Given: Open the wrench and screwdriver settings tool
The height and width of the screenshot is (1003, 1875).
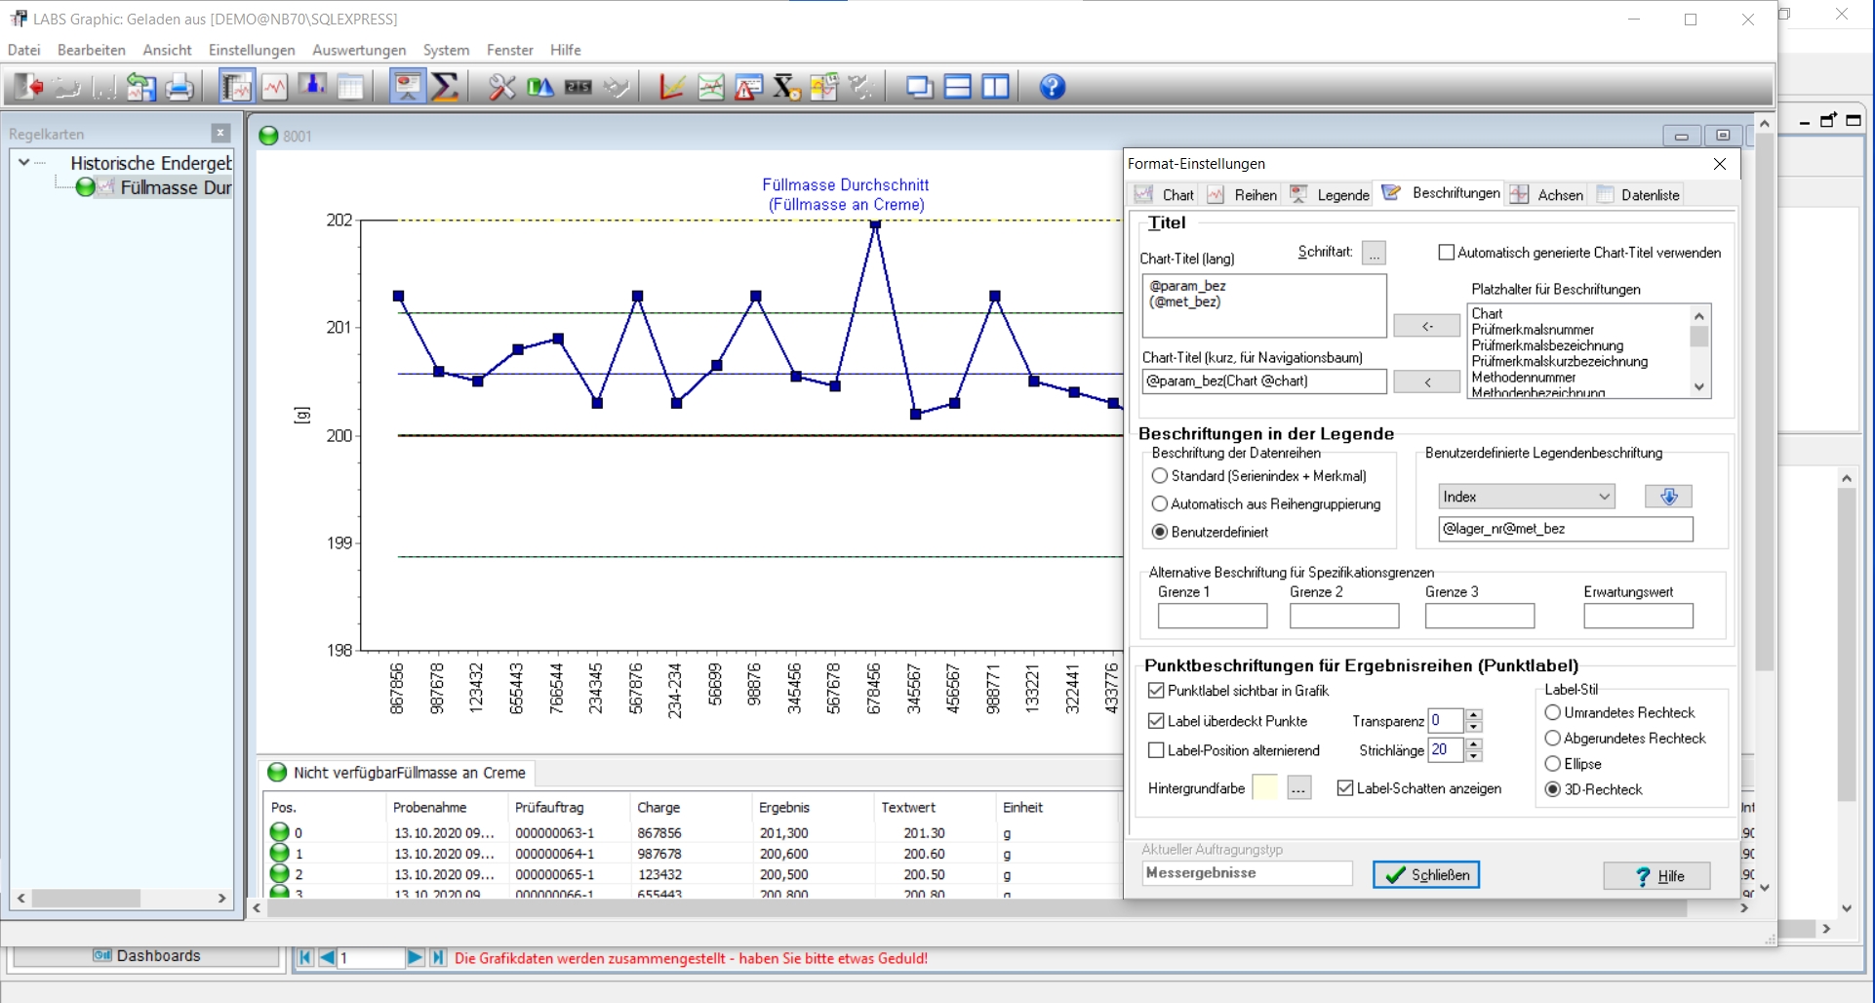Looking at the screenshot, I should click(x=501, y=88).
